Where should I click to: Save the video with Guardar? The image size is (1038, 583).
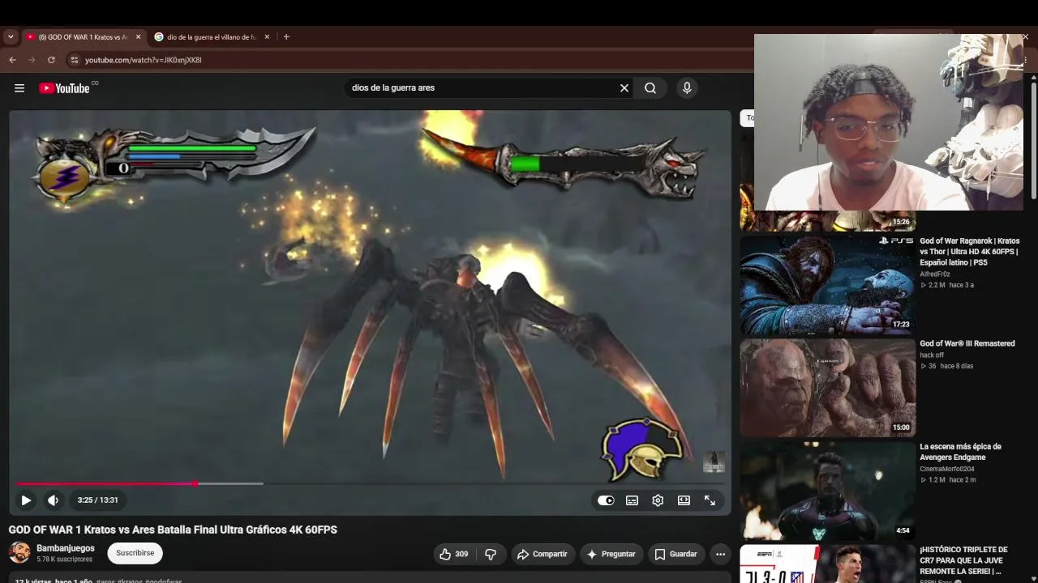pos(676,554)
